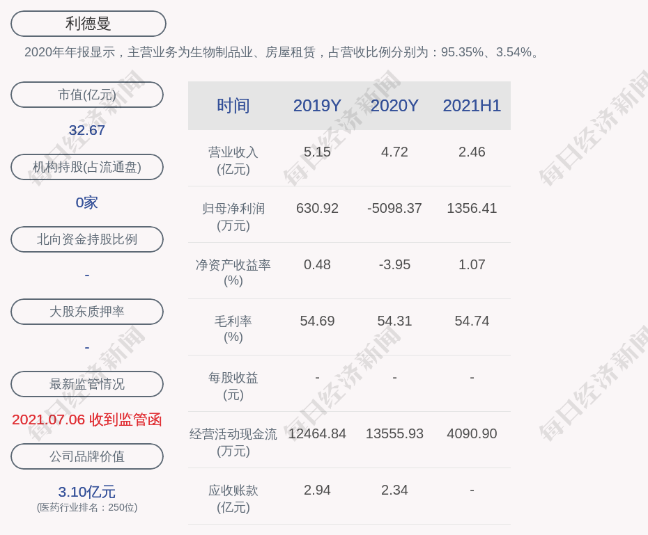
Task: Click the 利德曼 company name pill
Action: click(x=88, y=24)
